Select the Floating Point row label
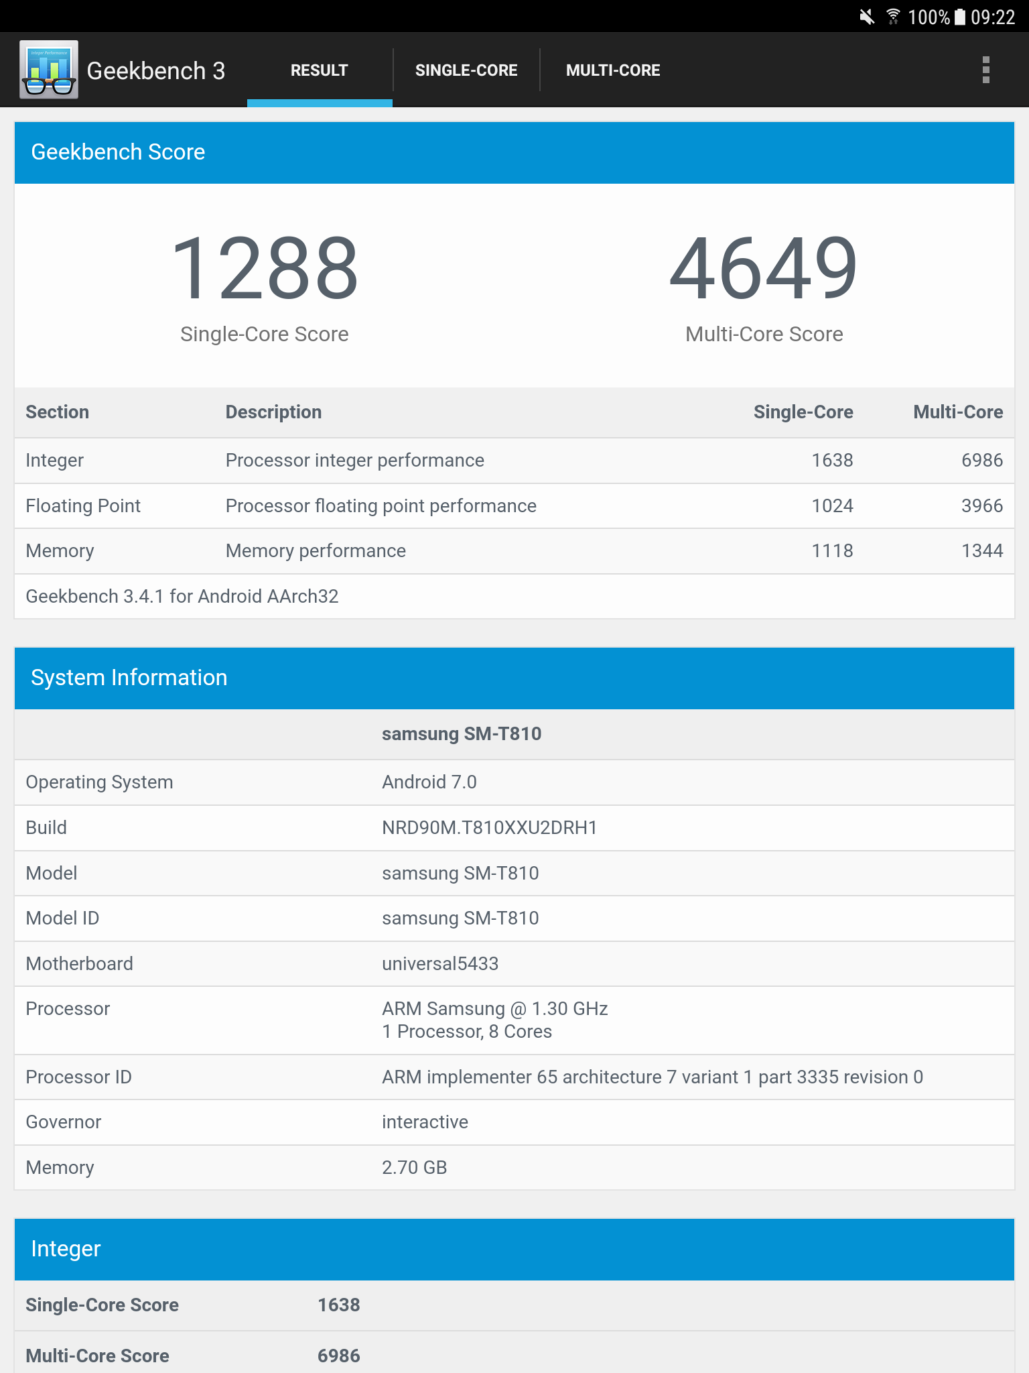Screen dimensions: 1029x1373 click(x=83, y=506)
